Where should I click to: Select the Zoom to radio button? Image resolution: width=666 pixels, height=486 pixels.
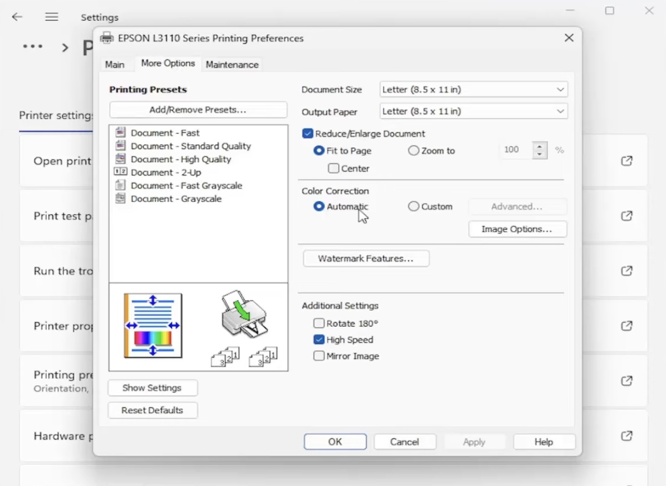point(413,151)
